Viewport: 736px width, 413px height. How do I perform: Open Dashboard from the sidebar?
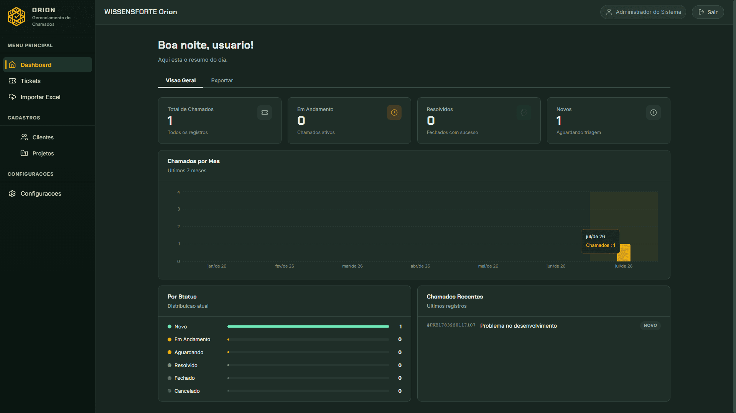click(48, 65)
